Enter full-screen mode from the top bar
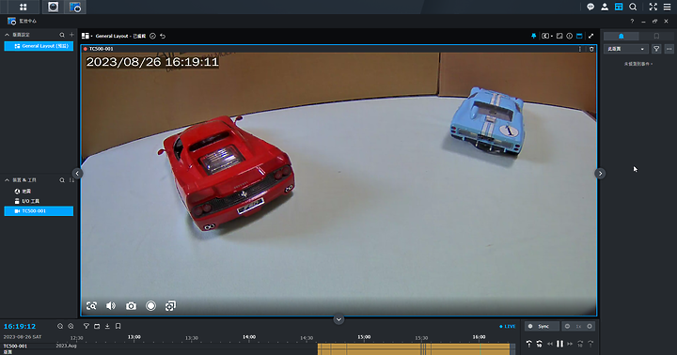This screenshot has height=355, width=677. (653, 7)
